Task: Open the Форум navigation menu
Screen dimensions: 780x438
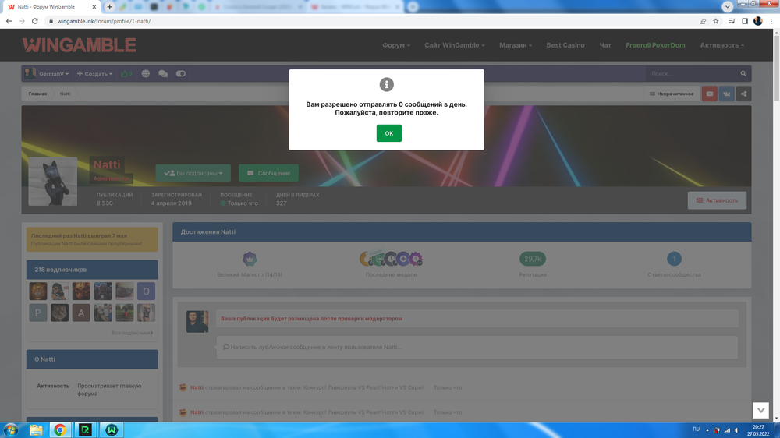Action: click(395, 45)
